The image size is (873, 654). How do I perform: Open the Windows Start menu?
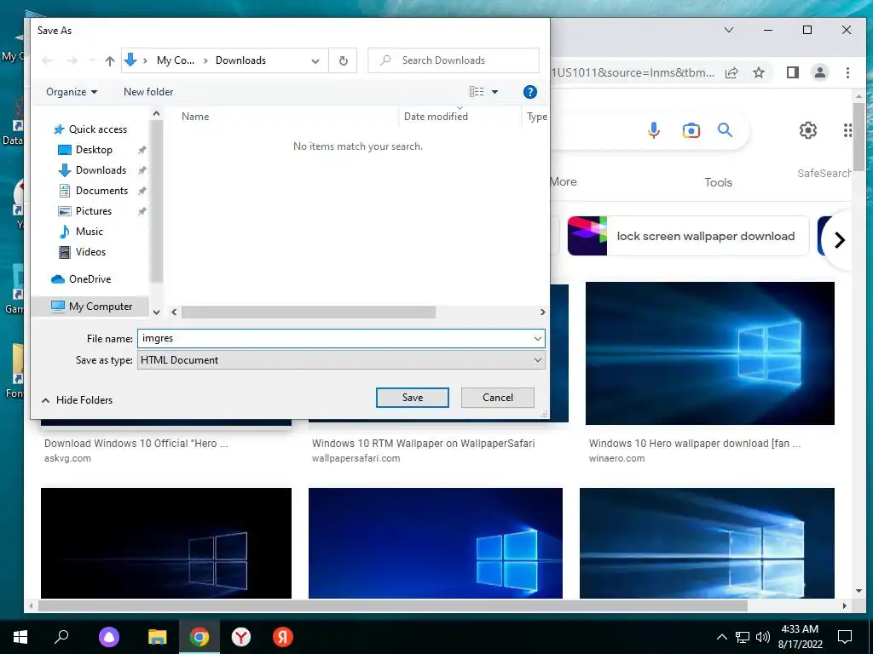click(20, 637)
